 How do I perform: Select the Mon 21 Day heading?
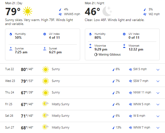pos(14,3)
